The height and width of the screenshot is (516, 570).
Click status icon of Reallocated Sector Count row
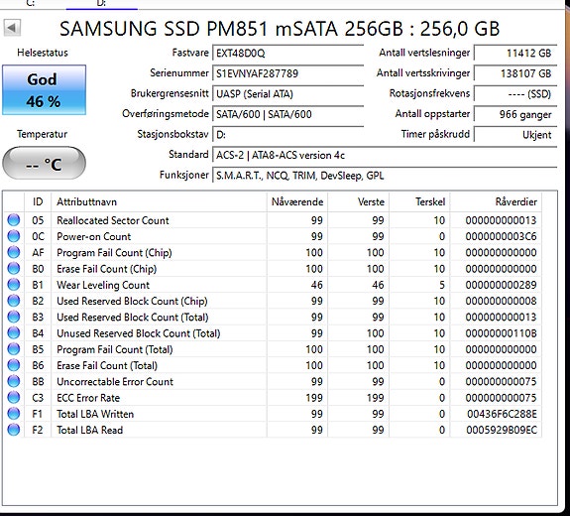pyautogui.click(x=14, y=220)
